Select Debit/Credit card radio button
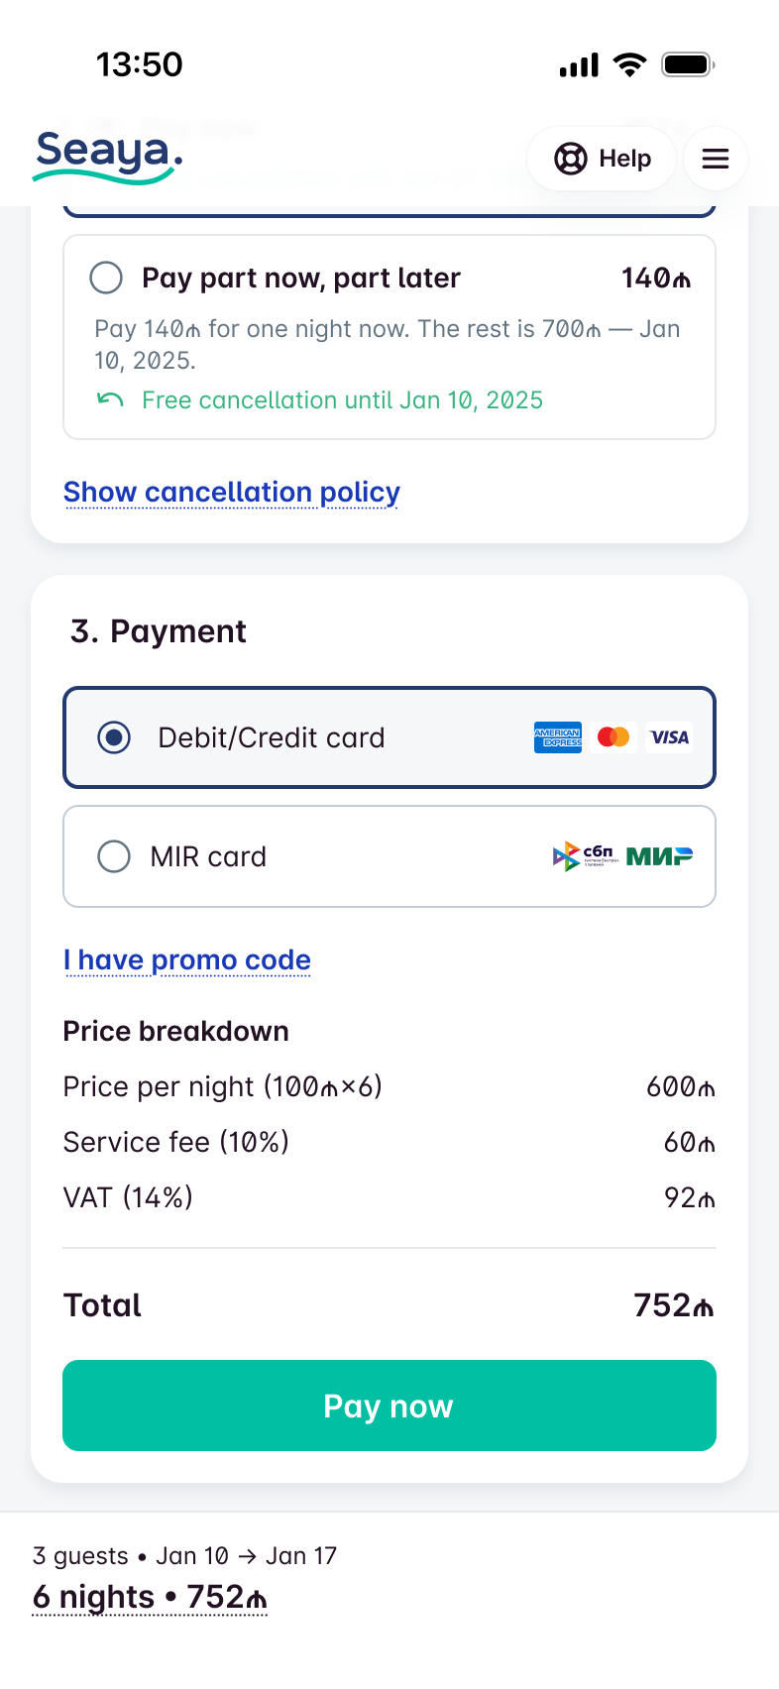The height and width of the screenshot is (1689, 779). pos(114,737)
